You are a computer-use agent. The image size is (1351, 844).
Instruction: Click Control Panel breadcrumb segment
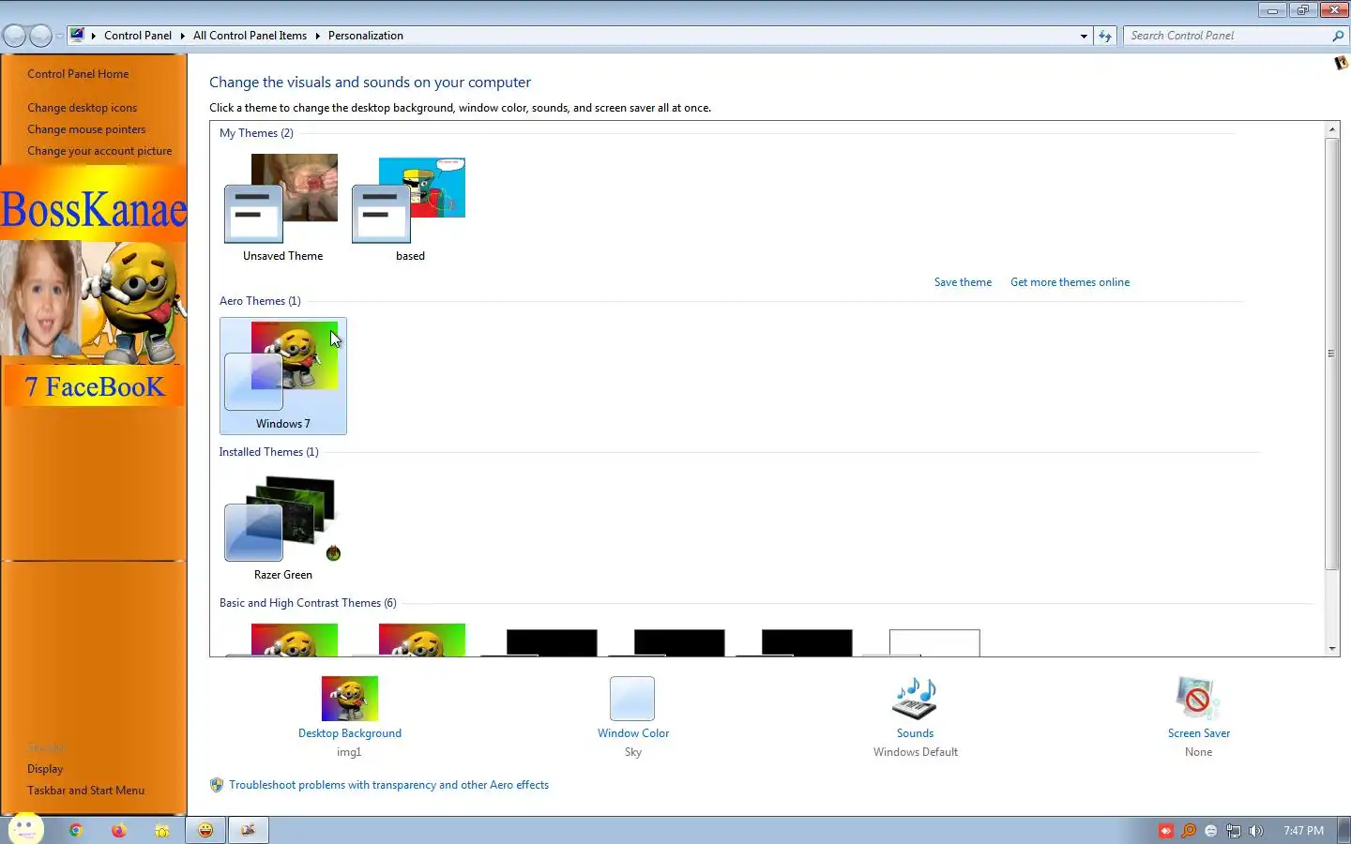click(138, 36)
